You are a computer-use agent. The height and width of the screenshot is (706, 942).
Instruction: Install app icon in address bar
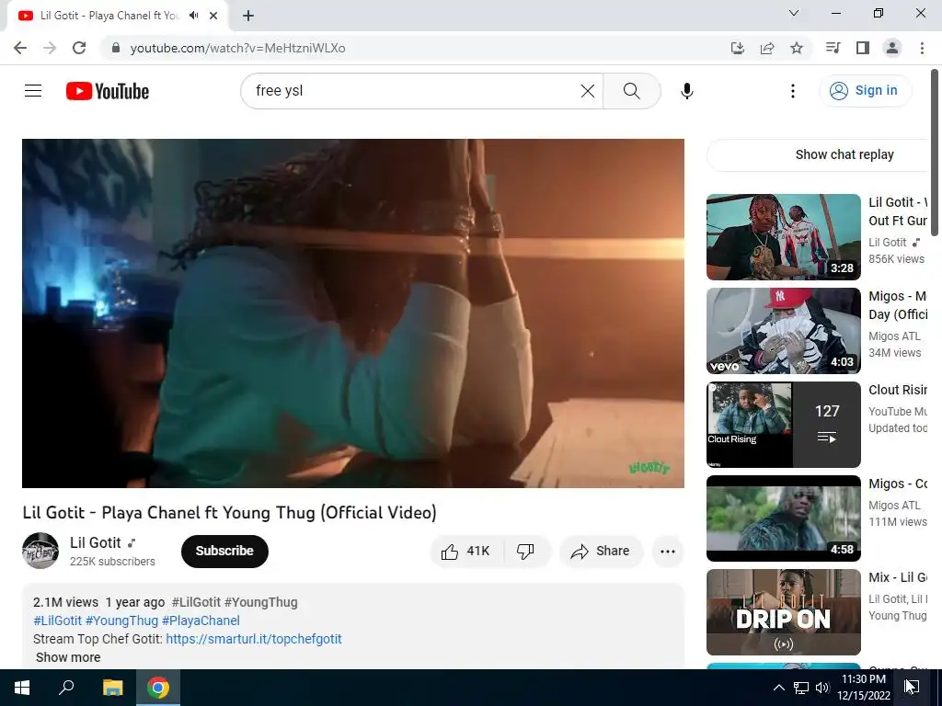(x=737, y=48)
